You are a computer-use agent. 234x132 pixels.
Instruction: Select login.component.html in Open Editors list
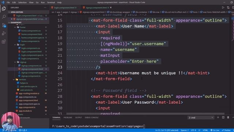click(29, 15)
